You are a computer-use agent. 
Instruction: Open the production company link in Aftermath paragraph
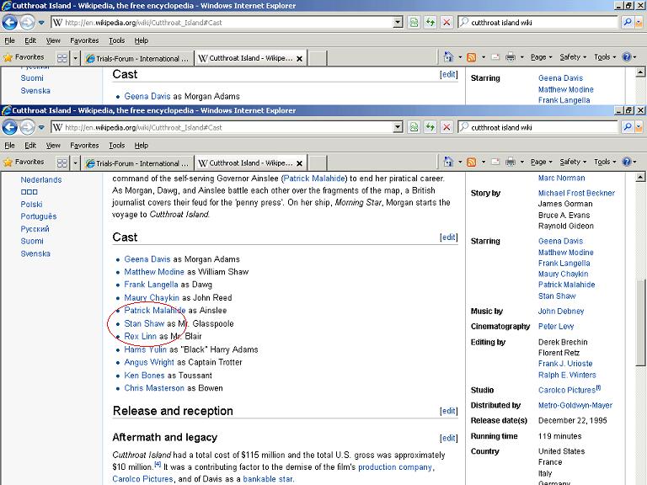click(394, 466)
